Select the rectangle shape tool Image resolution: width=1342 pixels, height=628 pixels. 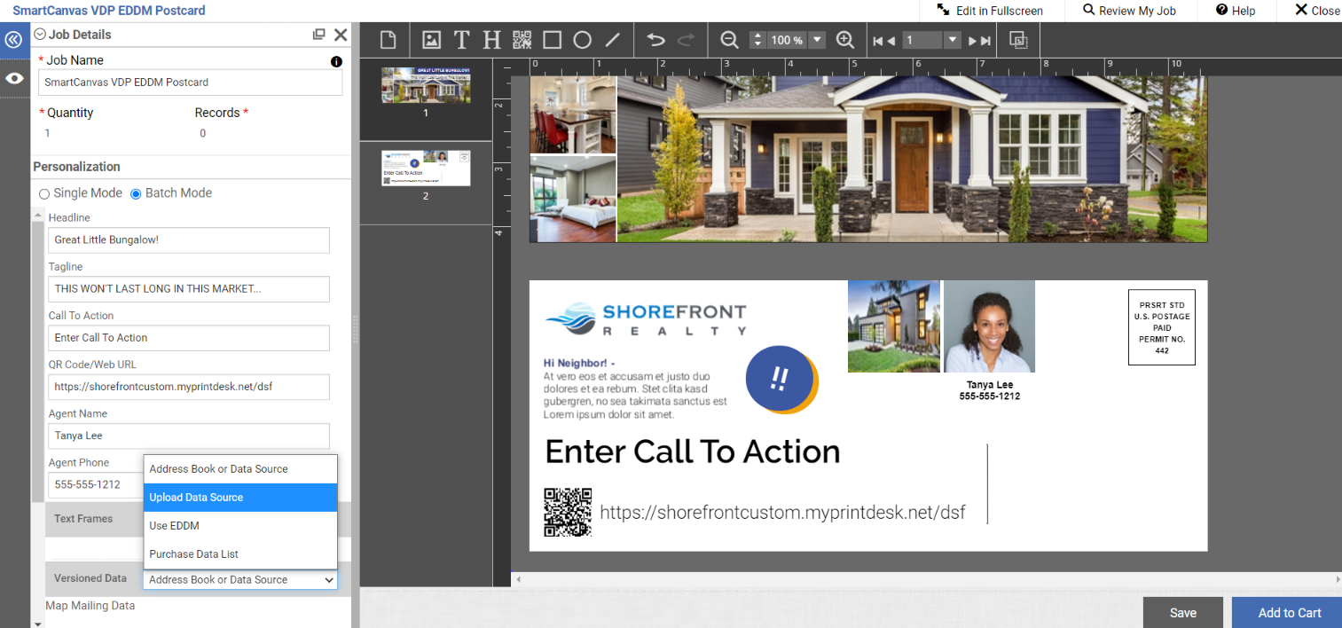(552, 40)
